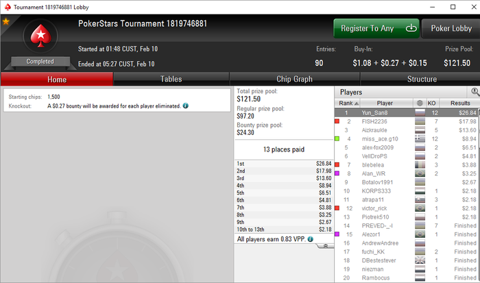Open the Structure tab
480x283 pixels.
point(422,79)
